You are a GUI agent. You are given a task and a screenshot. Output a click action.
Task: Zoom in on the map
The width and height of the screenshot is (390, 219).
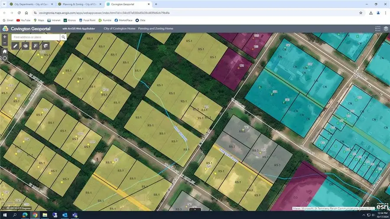pyautogui.click(x=5, y=37)
